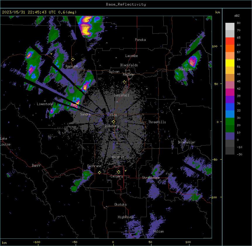252x246 pixels.
Task: Click the Strathmore label
Action: click(151, 178)
